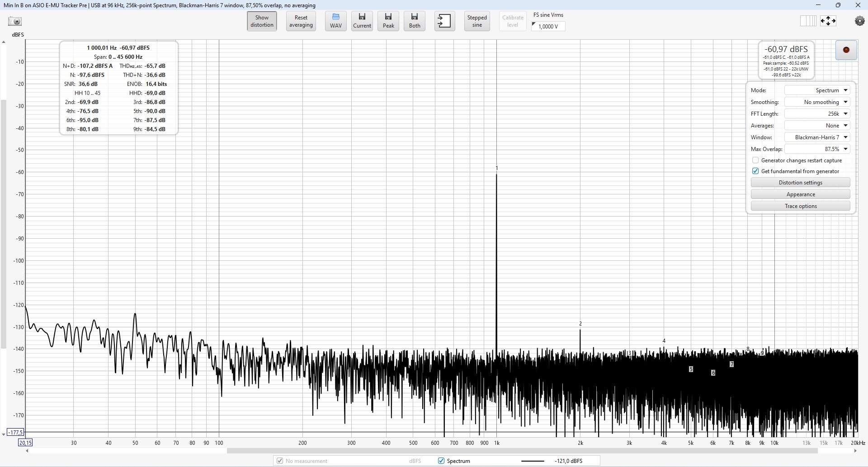Open the Window dropdown Blackman-Harris 7
Viewport: 868px width, 467px height.
[x=817, y=137]
